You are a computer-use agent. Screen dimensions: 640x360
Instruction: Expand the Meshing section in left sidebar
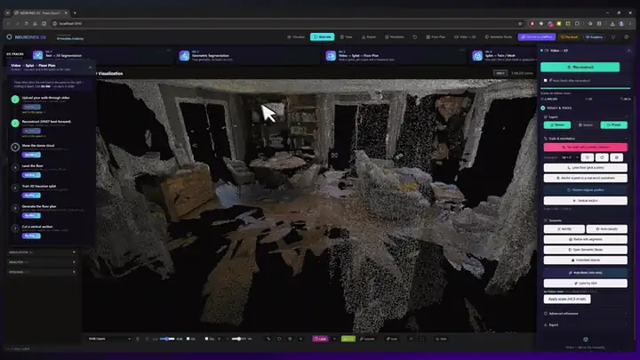42,272
